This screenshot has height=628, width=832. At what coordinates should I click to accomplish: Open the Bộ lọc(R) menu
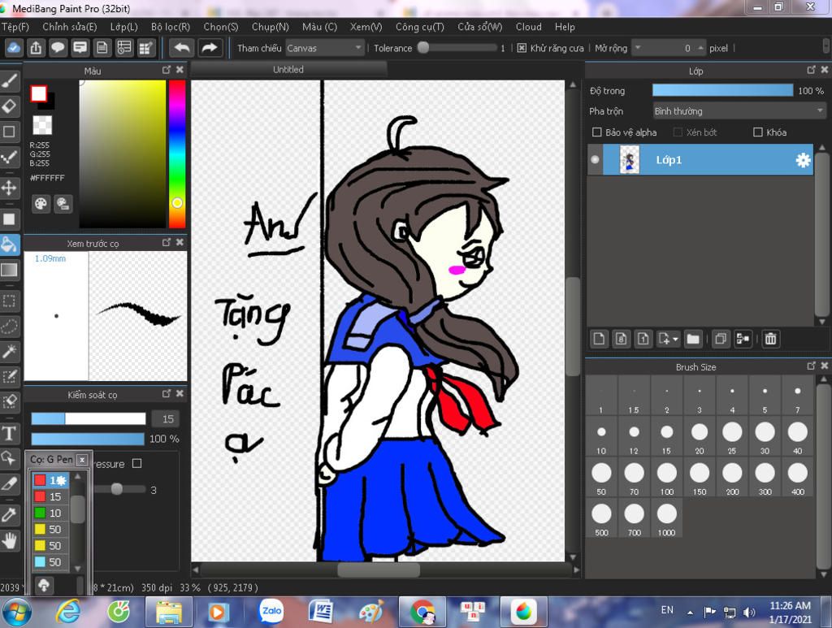point(171,27)
